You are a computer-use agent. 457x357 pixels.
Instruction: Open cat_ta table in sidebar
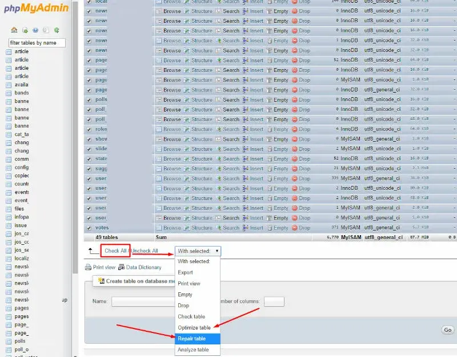22,134
